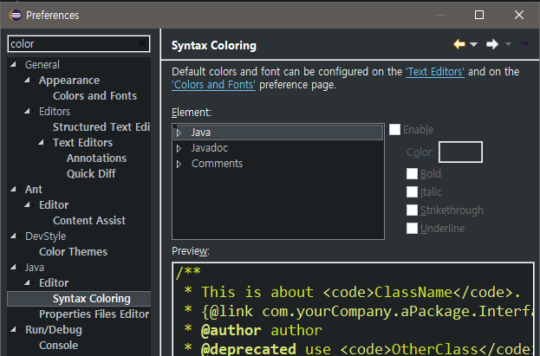
Task: Open the 'Text Editors' link
Action: pos(434,72)
